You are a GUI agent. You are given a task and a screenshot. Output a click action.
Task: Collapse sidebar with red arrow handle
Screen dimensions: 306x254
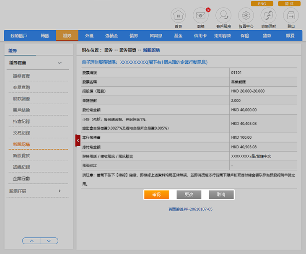[x=78, y=140]
